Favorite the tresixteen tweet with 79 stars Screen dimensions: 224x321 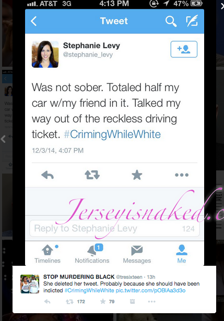click(x=103, y=301)
